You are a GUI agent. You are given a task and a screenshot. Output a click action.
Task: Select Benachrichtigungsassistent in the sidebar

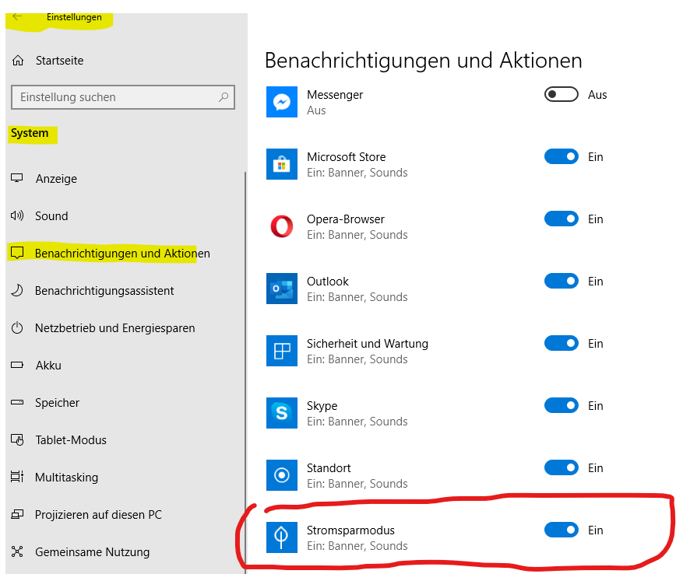104,291
